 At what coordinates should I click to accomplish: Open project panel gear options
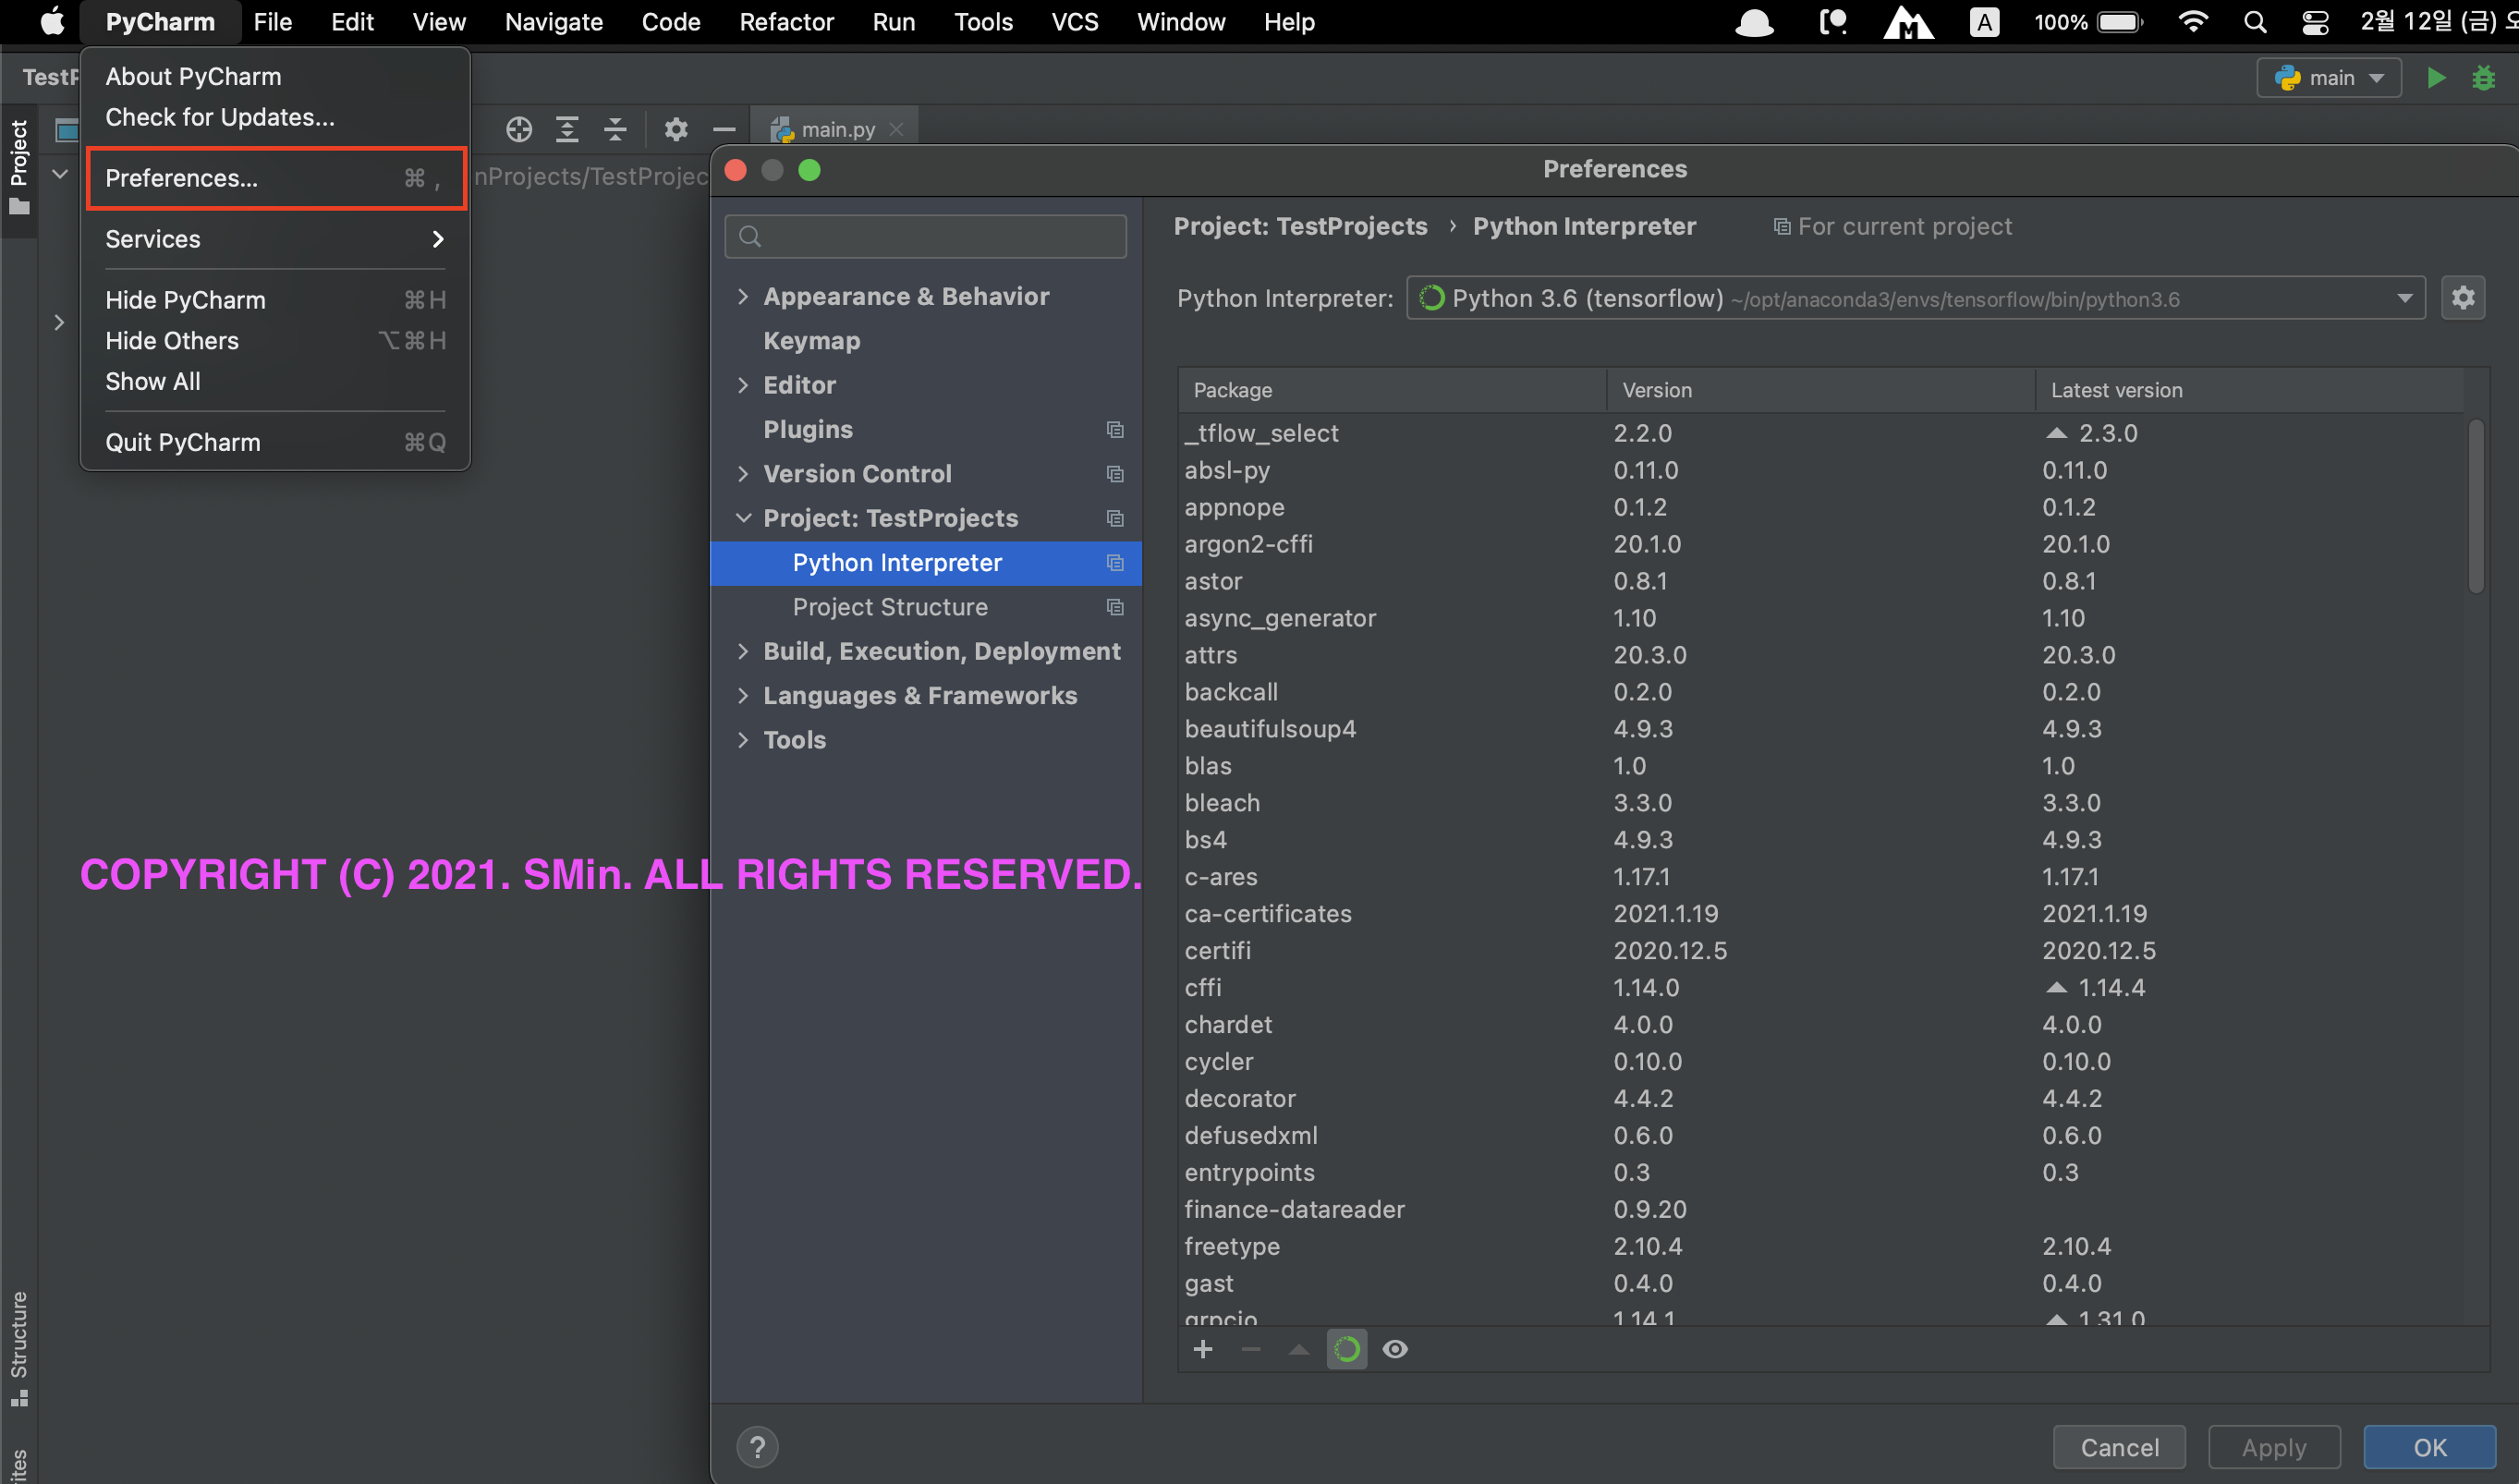(x=676, y=129)
